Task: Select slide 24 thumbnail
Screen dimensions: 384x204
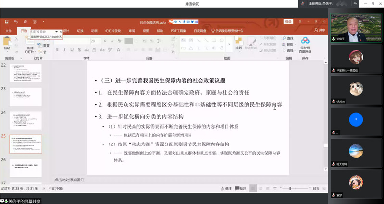Action: point(26,120)
